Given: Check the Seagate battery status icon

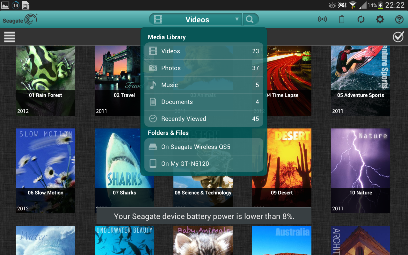Looking at the screenshot, I should tap(342, 19).
